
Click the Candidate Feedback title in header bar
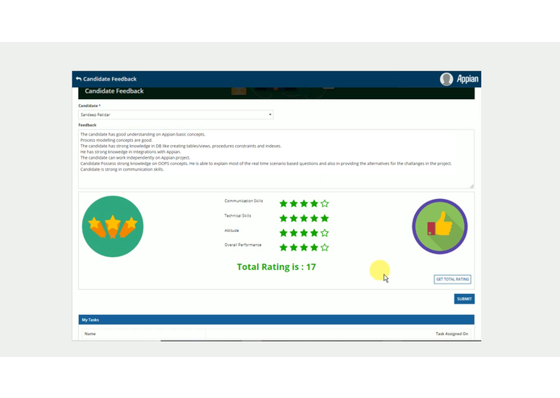(110, 79)
